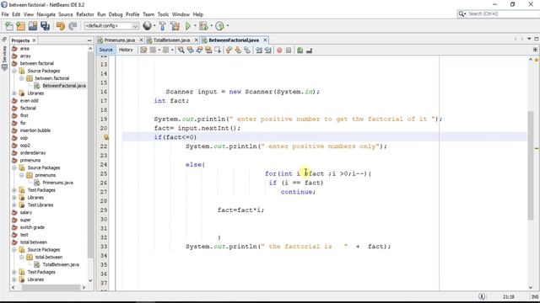Switch to History view button
The height and width of the screenshot is (303, 540).
pyautogui.click(x=126, y=50)
